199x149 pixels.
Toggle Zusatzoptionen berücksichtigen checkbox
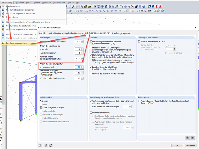[91, 67]
